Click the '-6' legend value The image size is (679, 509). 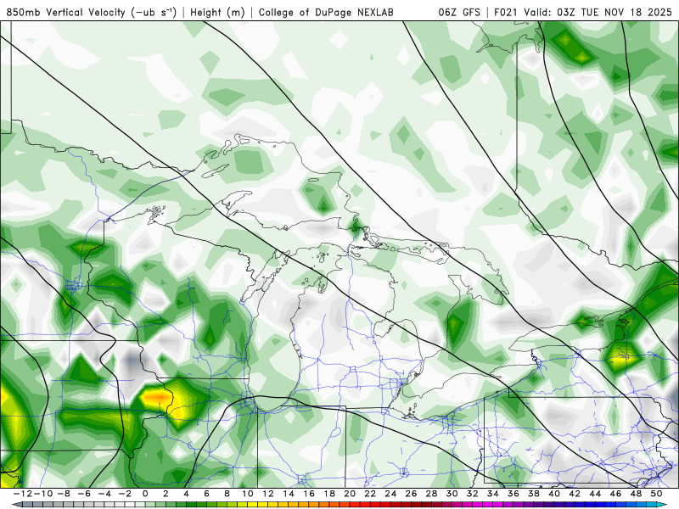84,494
